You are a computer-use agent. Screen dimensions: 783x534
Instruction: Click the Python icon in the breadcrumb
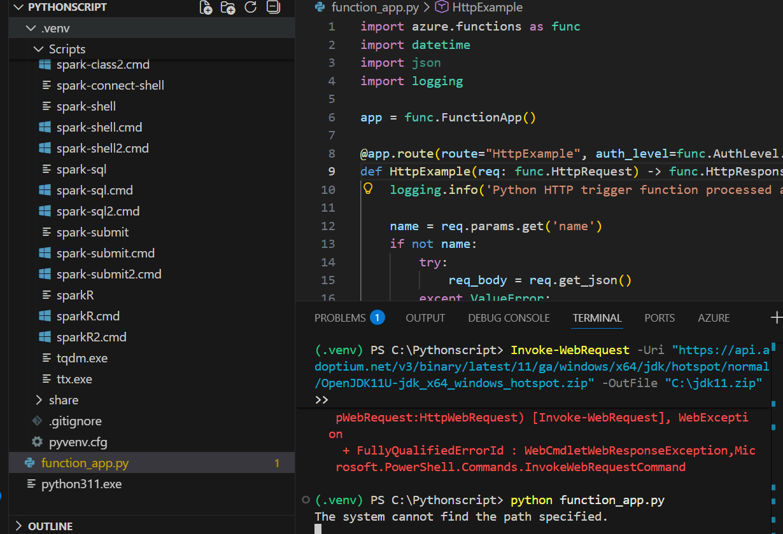[x=320, y=8]
